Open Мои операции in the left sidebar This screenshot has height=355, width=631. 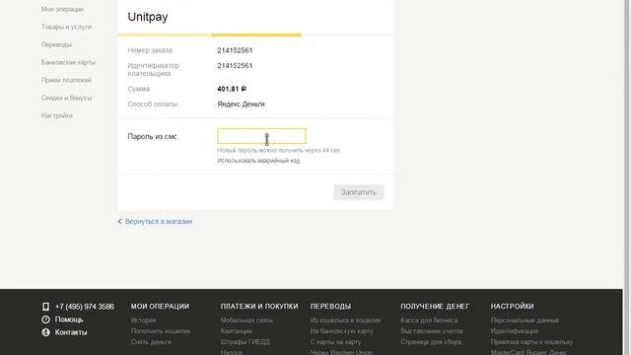(x=62, y=9)
